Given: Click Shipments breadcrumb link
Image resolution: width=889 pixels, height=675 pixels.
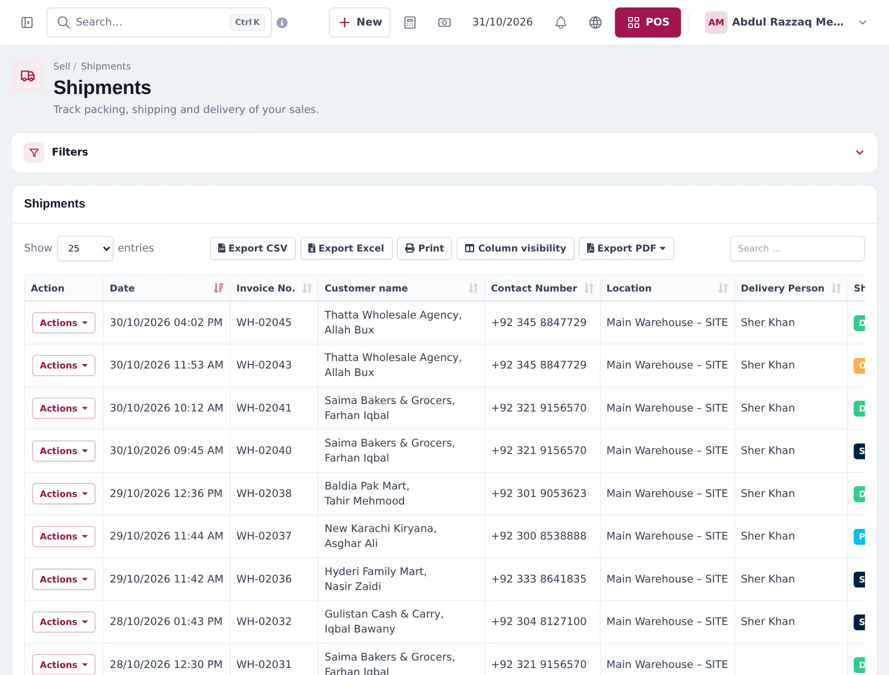Looking at the screenshot, I should click(106, 66).
